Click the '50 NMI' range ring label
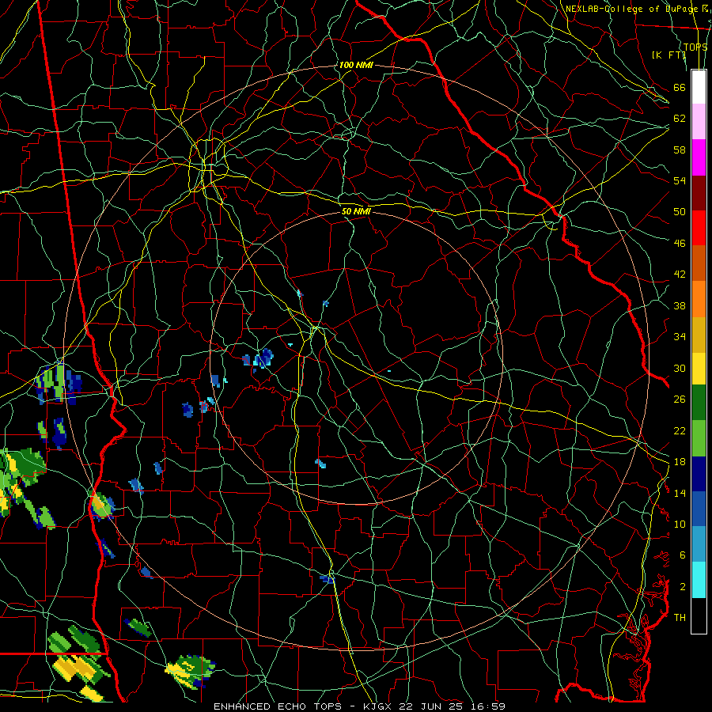The image size is (712, 712). 356,211
